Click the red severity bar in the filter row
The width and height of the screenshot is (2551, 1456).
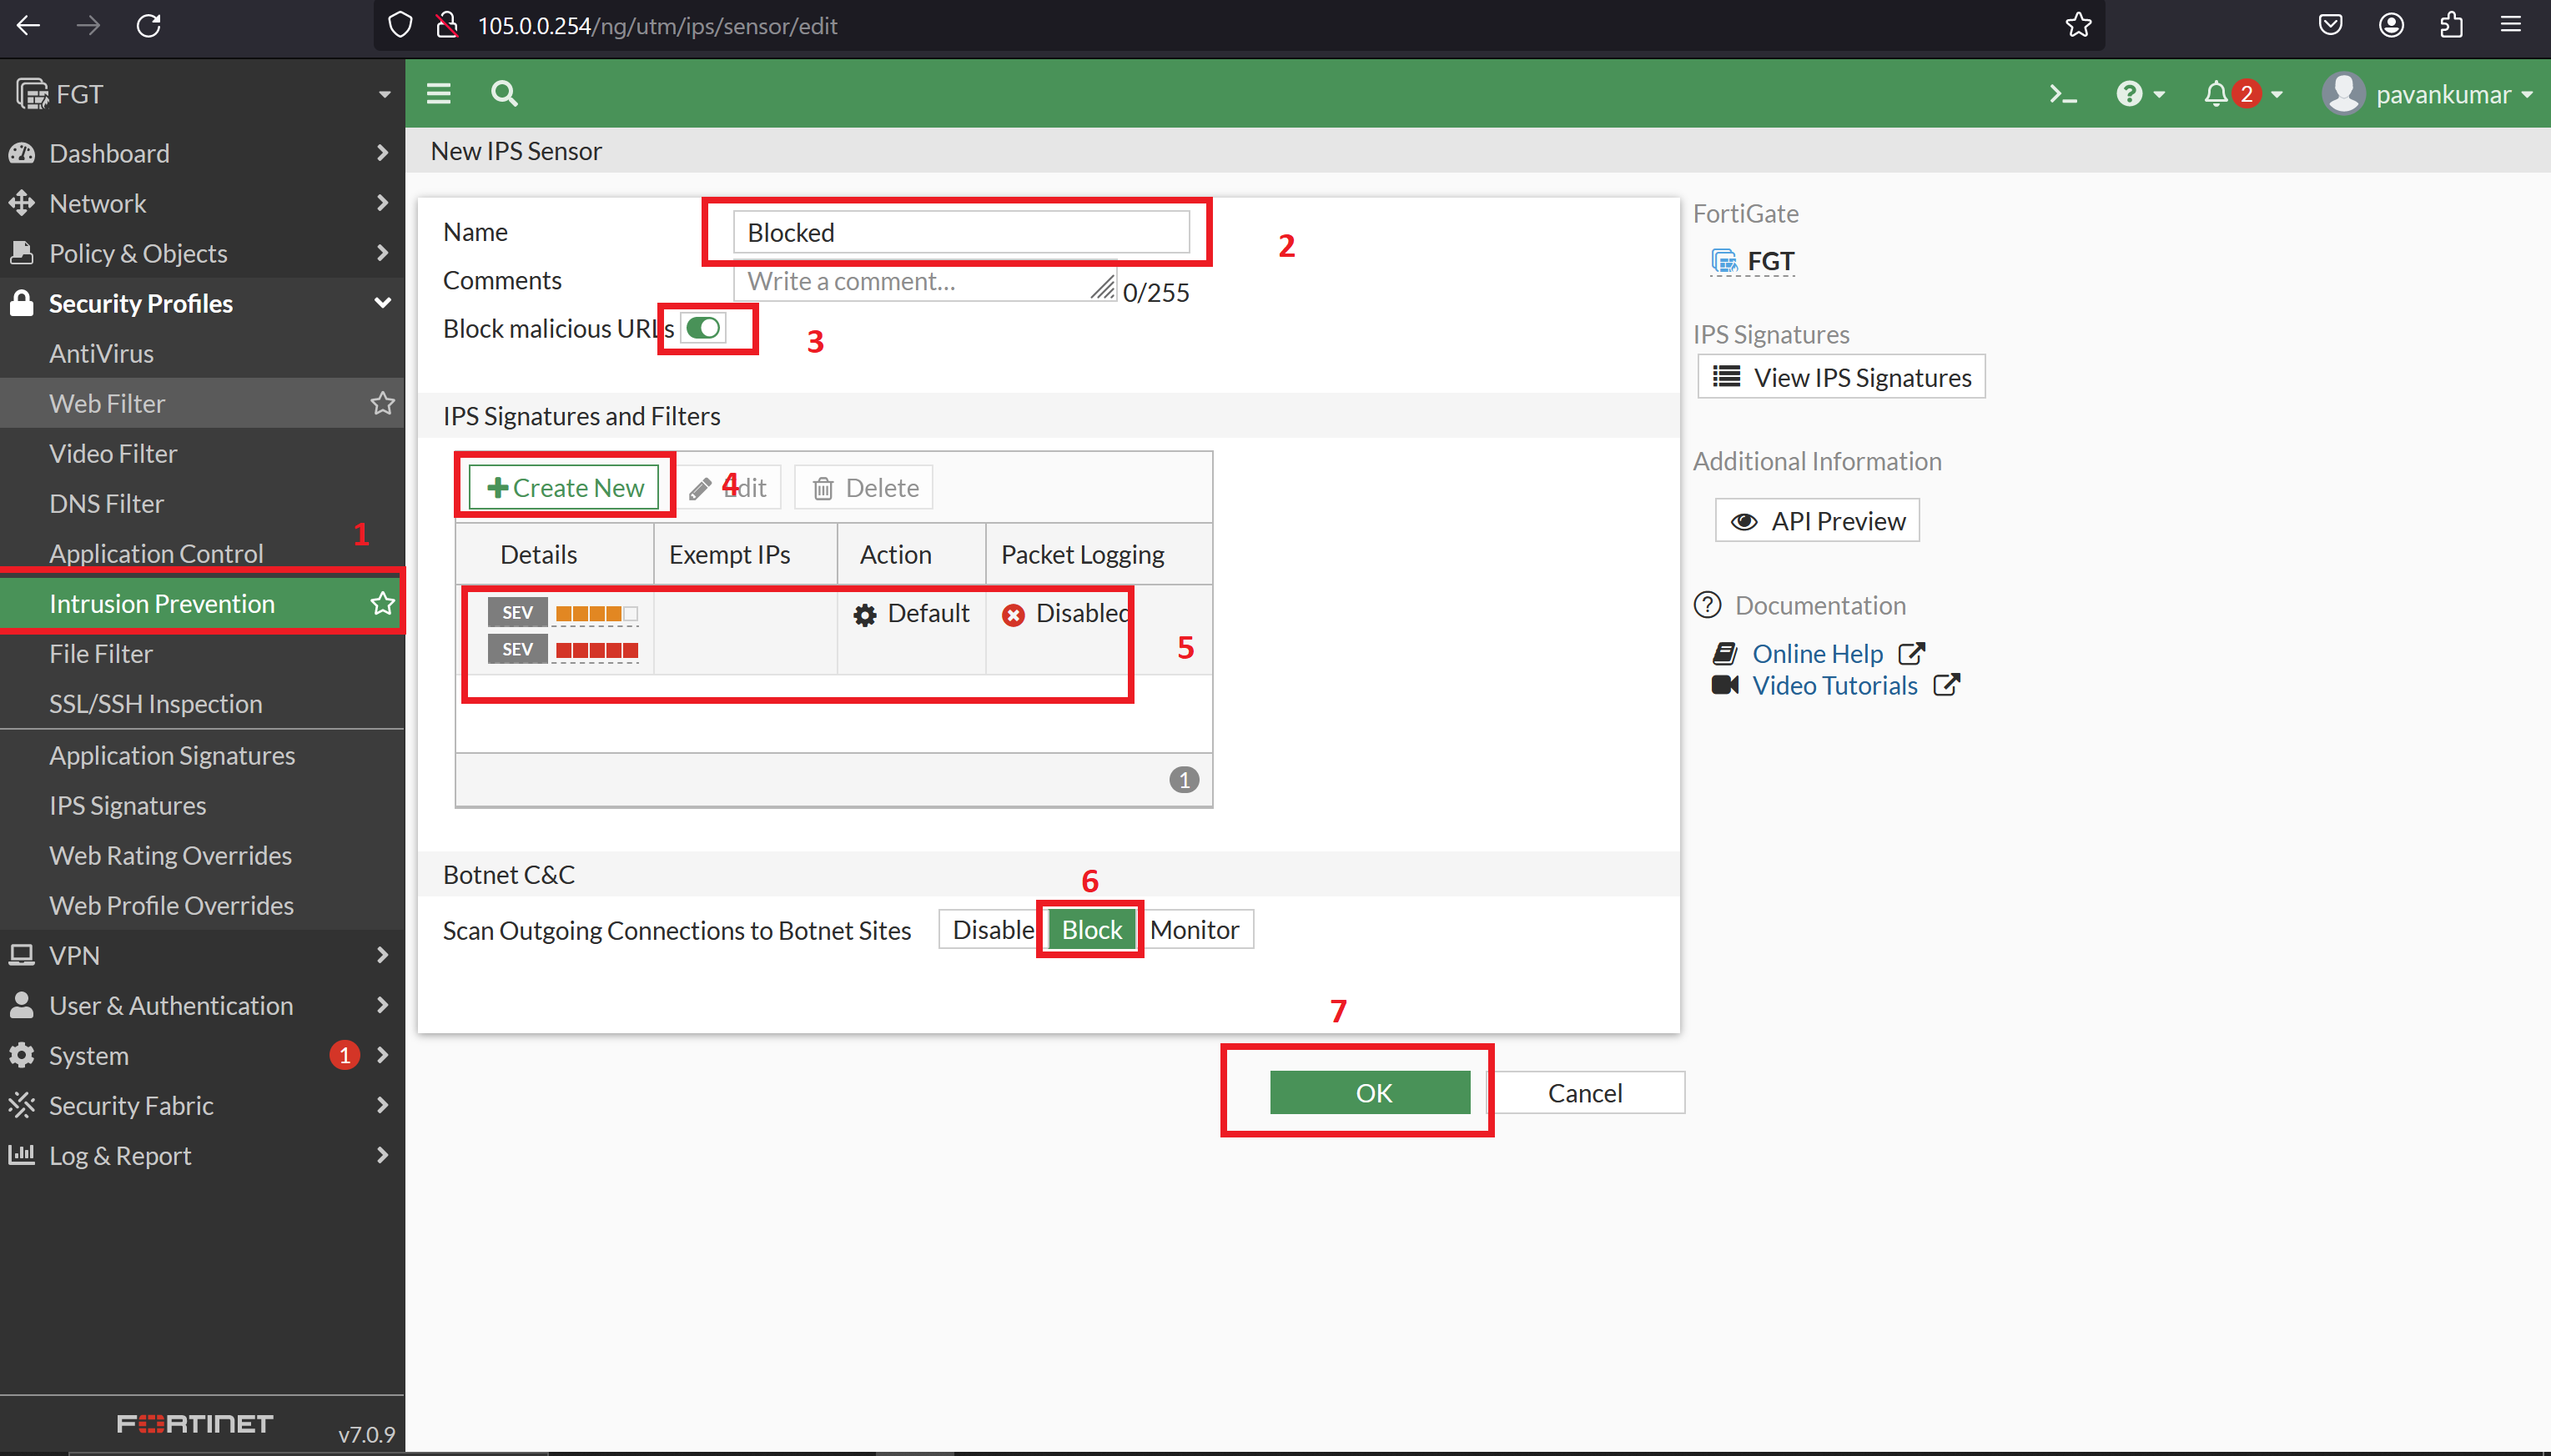coord(597,648)
